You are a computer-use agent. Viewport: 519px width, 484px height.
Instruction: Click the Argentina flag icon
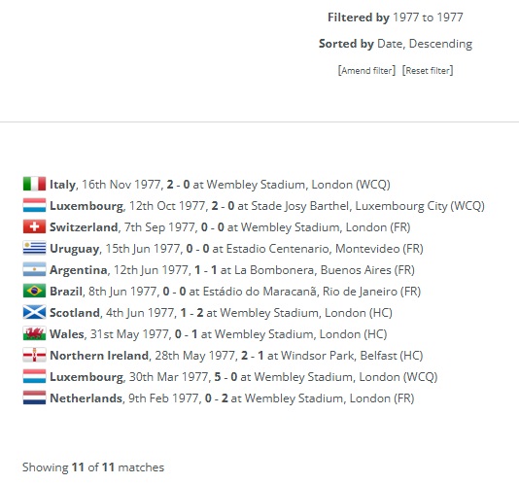point(34,269)
